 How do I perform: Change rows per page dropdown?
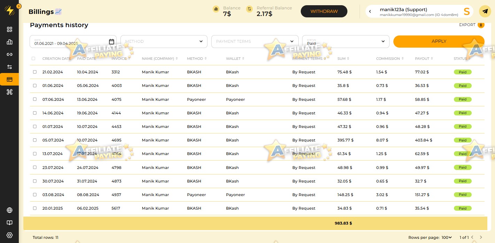pos(446,237)
